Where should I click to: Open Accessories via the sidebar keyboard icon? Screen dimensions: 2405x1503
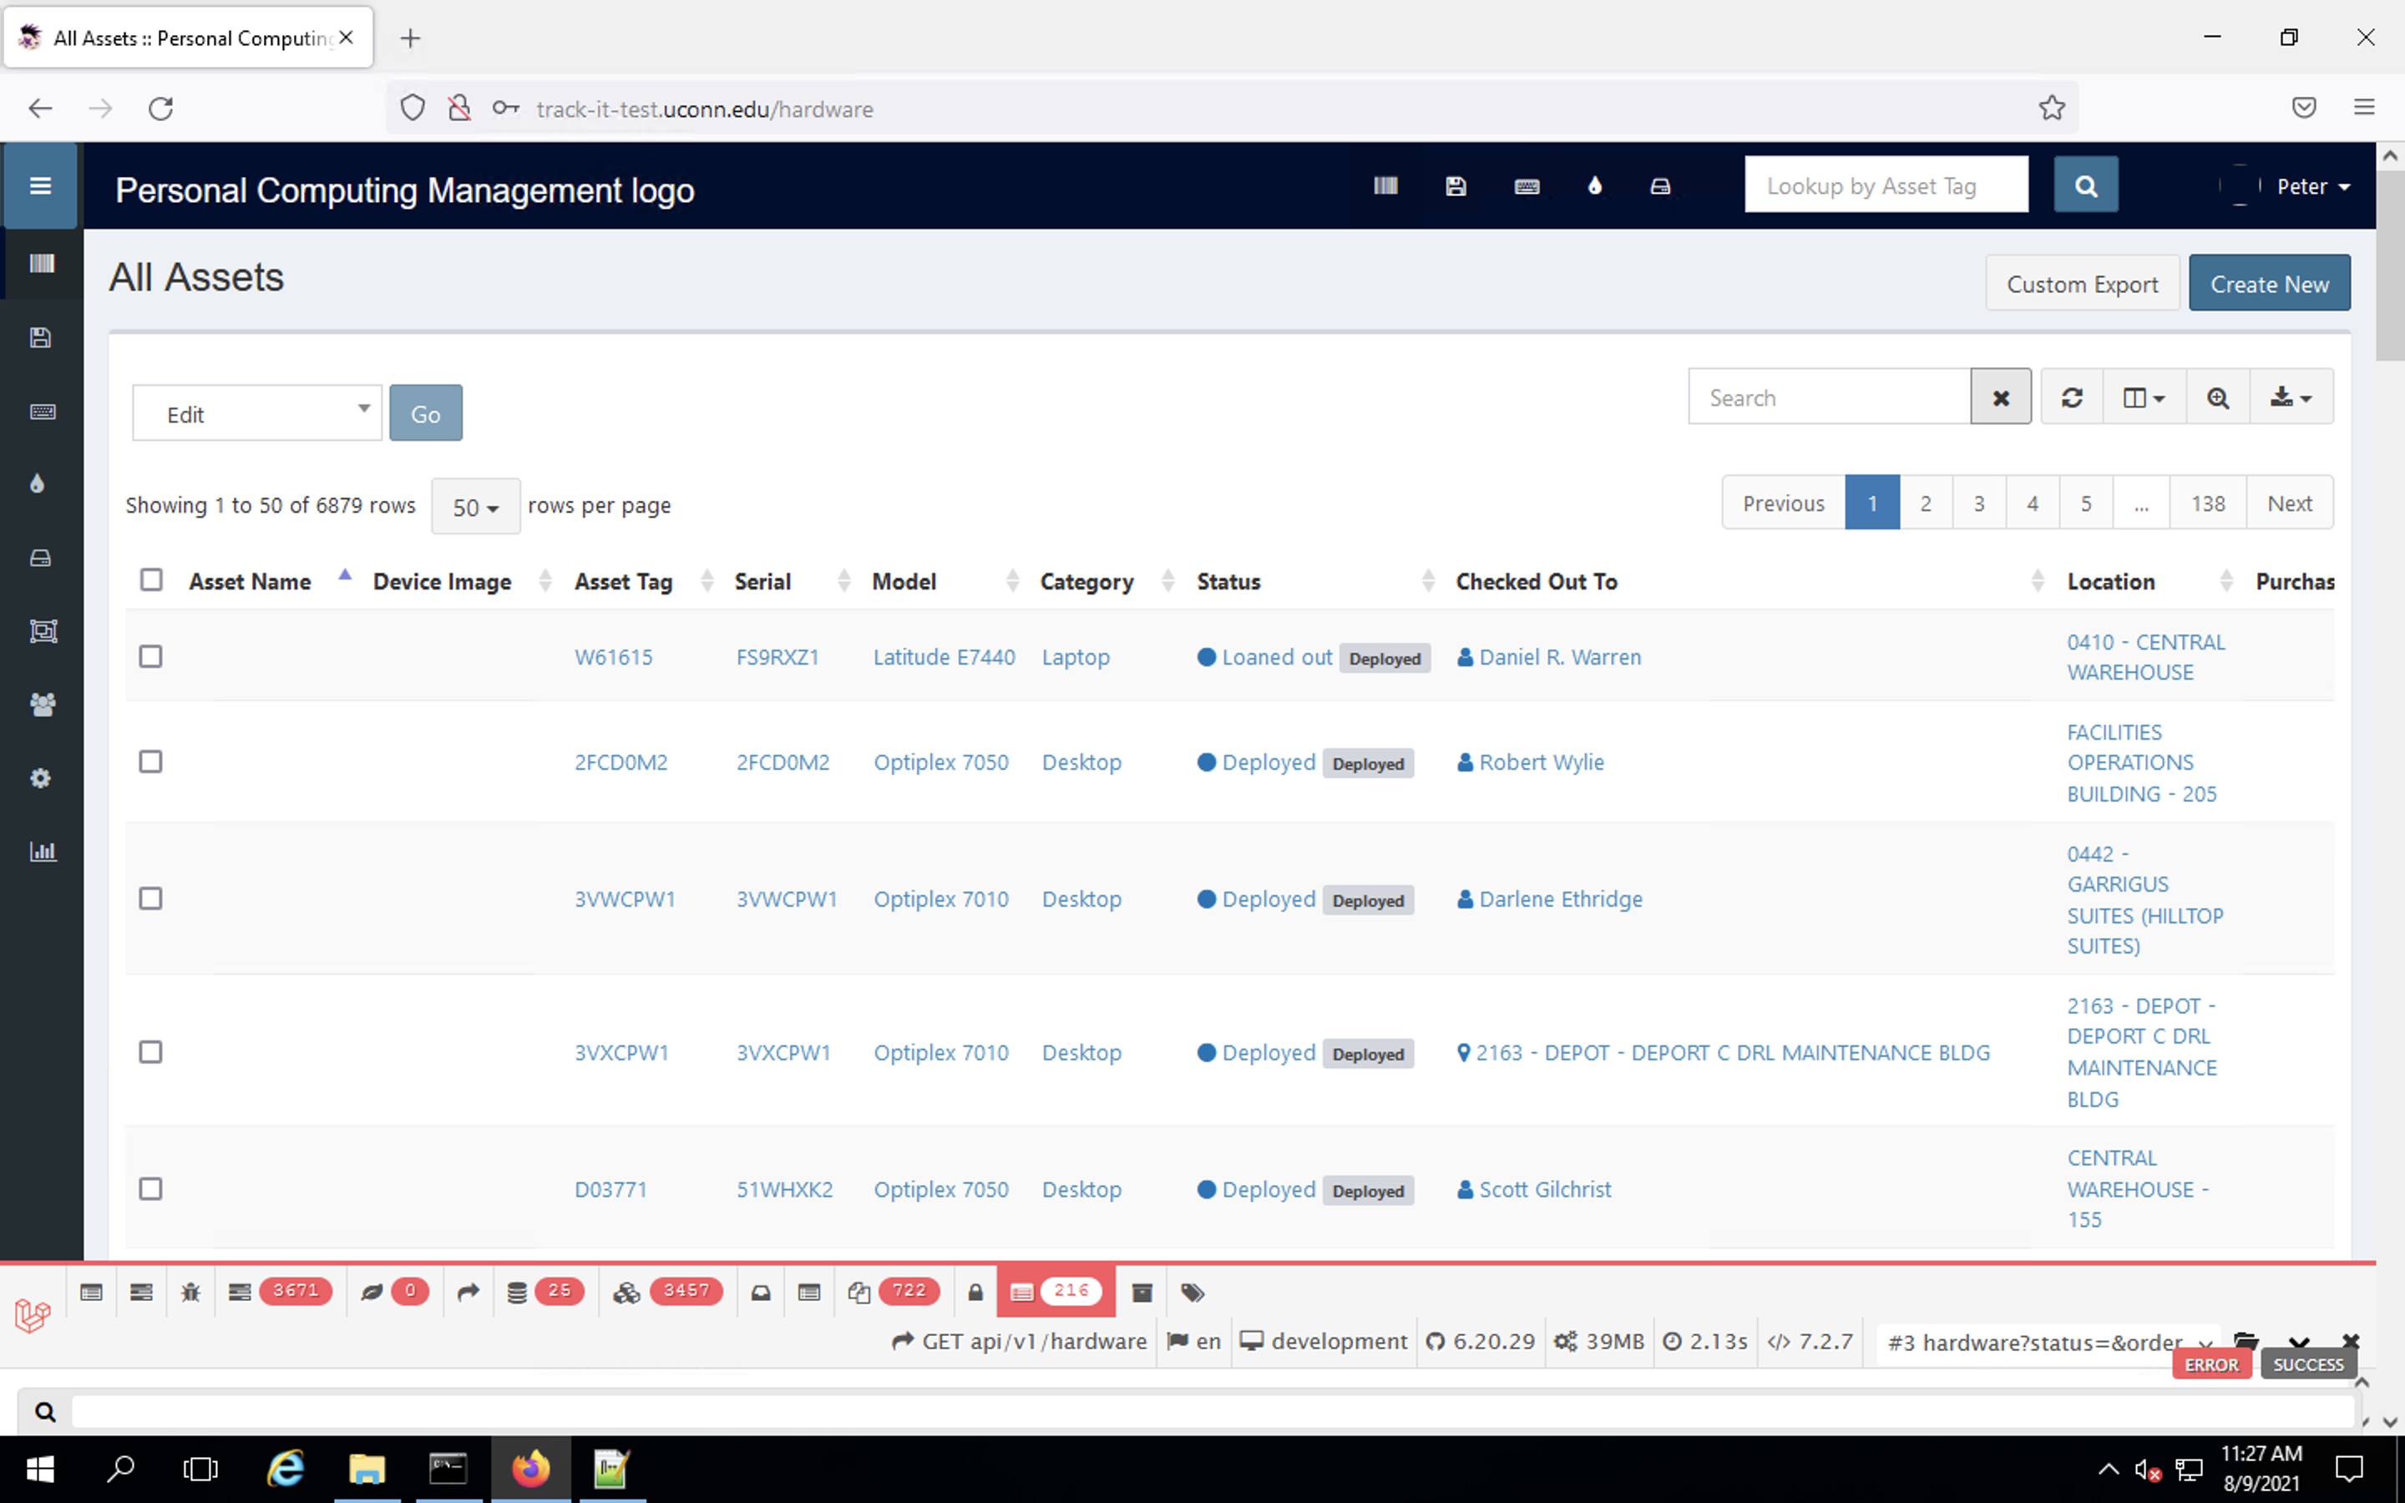click(x=42, y=412)
